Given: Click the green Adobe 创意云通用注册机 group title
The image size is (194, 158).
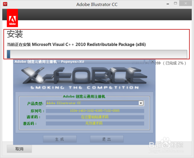Looking at the screenshot, I should click(x=84, y=96).
